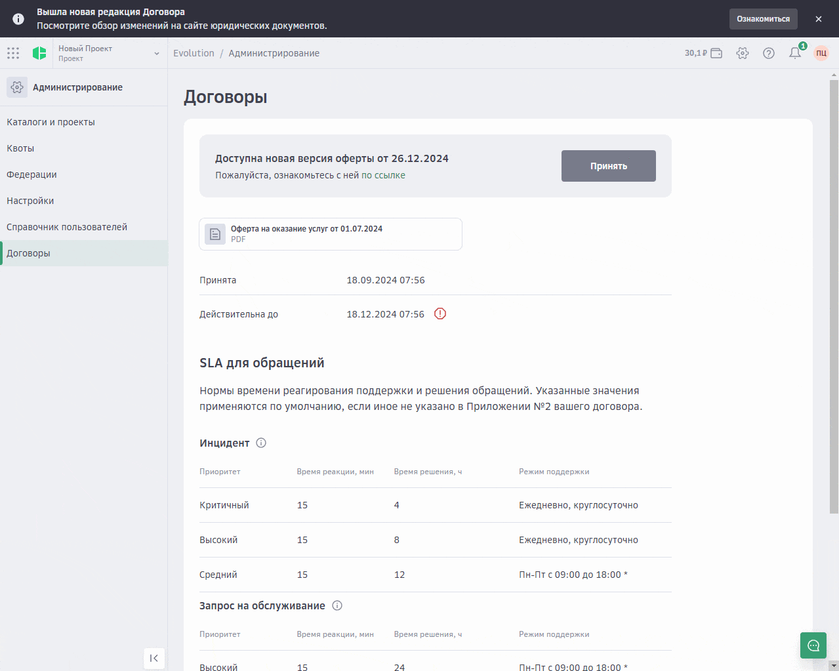
Task: Open user profile avatar ПЦ
Action: tap(821, 53)
